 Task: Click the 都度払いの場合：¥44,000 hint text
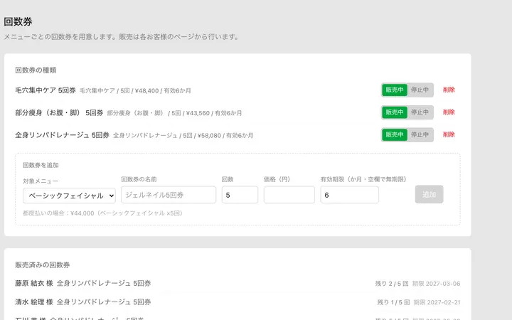tap(104, 213)
